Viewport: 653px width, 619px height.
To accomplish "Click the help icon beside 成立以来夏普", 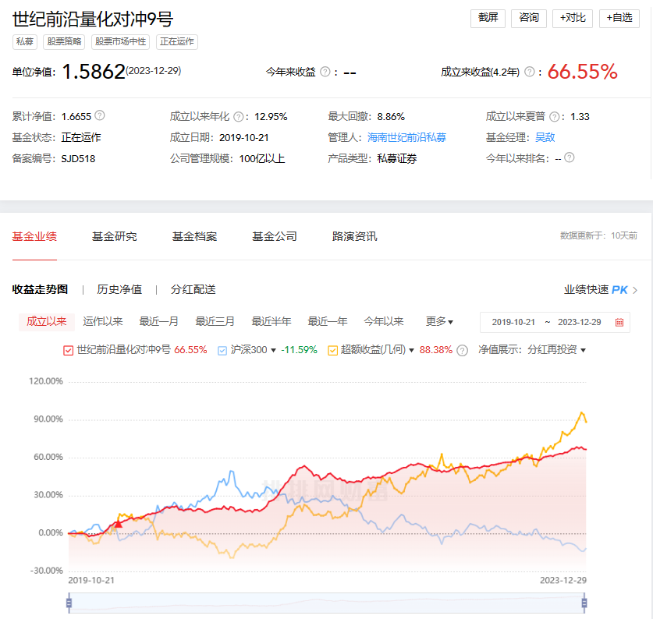I will [x=554, y=117].
